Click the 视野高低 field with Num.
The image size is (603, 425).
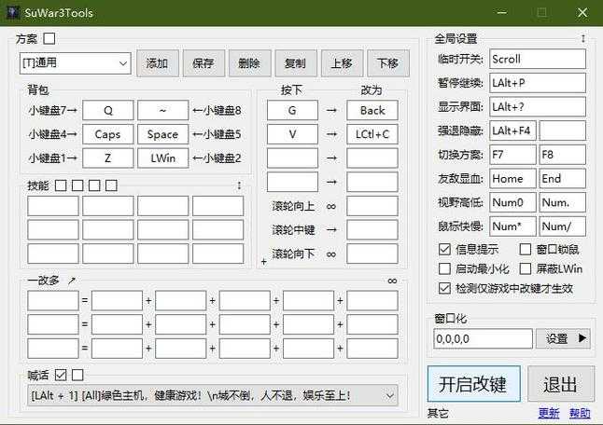[x=563, y=202]
